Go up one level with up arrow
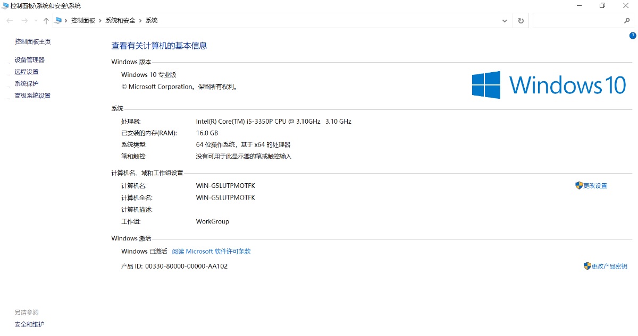 pyautogui.click(x=46, y=21)
